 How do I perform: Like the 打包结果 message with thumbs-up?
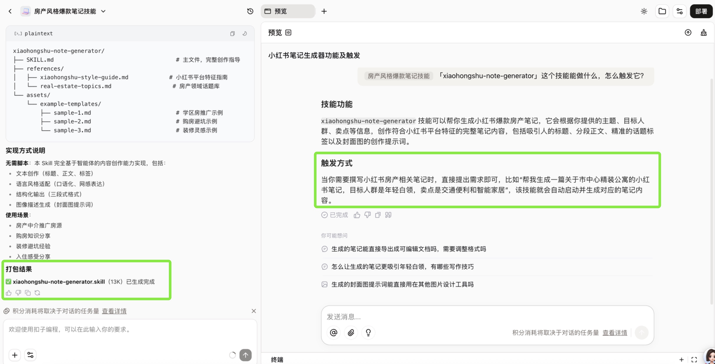pos(9,293)
